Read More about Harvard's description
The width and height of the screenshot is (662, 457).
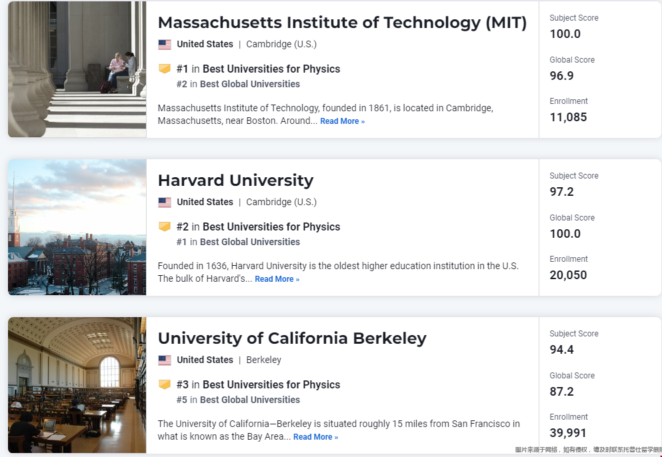277,279
